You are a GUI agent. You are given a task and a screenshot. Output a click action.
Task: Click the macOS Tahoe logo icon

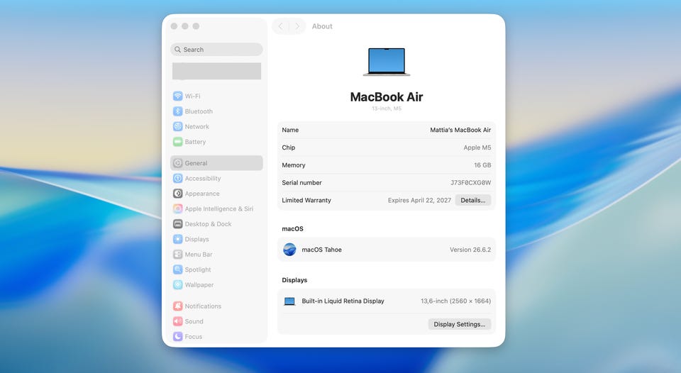click(289, 250)
